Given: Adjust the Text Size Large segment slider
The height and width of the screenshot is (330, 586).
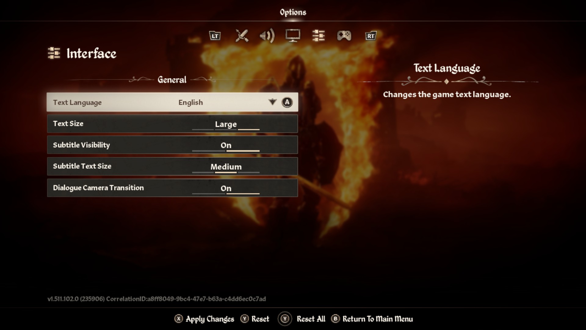Looking at the screenshot, I should 226,125.
